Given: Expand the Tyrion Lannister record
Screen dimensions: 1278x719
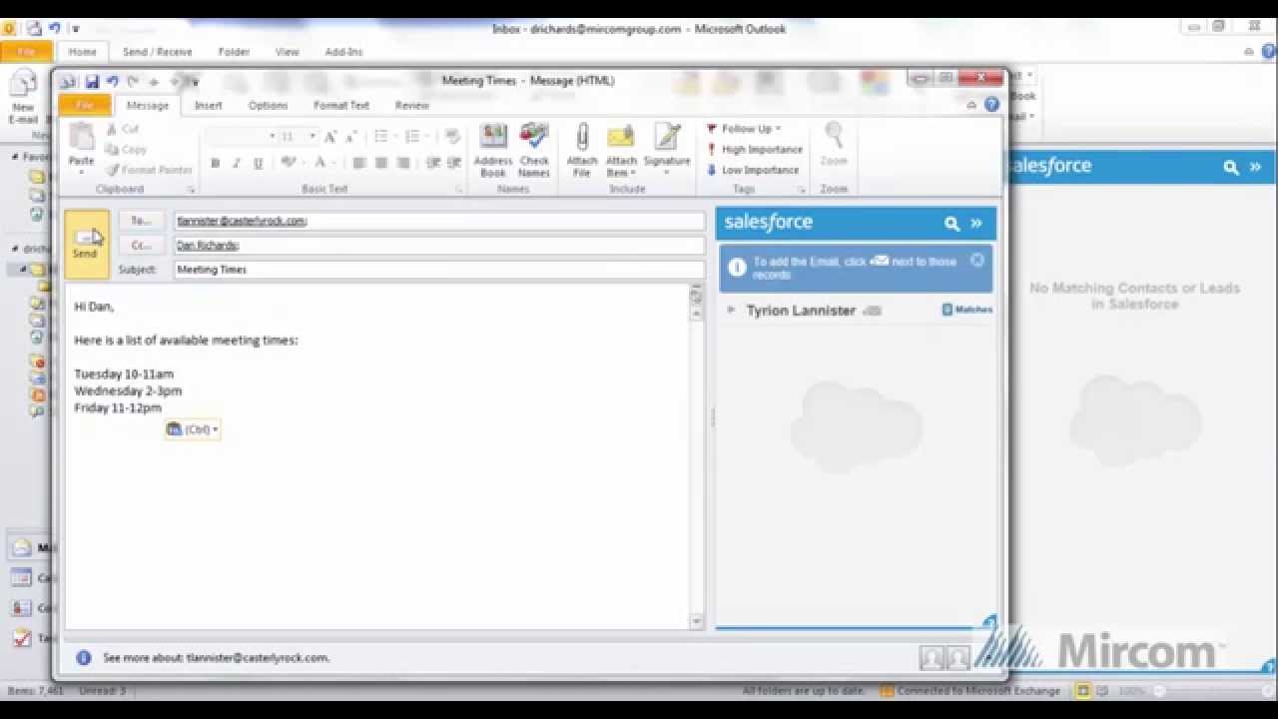Looking at the screenshot, I should pyautogui.click(x=731, y=311).
